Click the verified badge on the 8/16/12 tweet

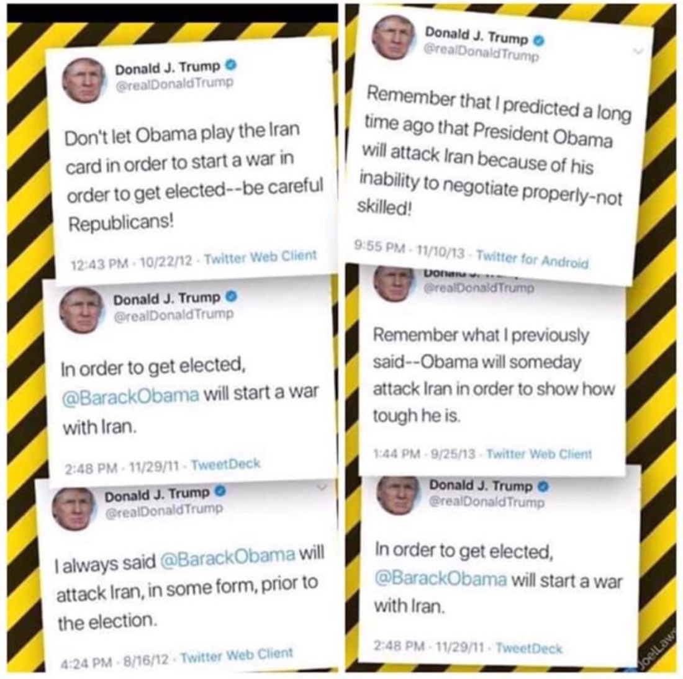point(221,492)
